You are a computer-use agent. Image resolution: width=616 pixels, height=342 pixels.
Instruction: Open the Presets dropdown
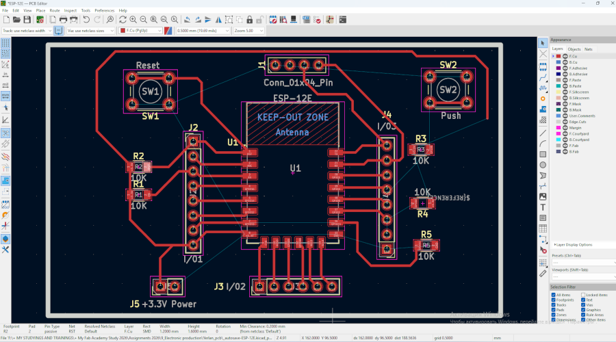[x=584, y=262]
